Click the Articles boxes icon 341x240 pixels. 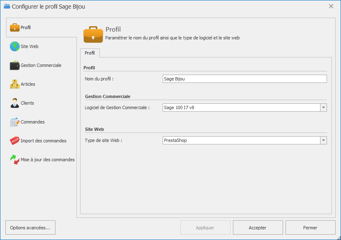click(15, 84)
